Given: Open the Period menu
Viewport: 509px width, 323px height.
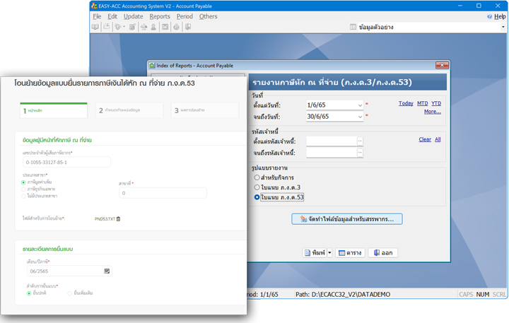Looking at the screenshot, I should point(185,16).
